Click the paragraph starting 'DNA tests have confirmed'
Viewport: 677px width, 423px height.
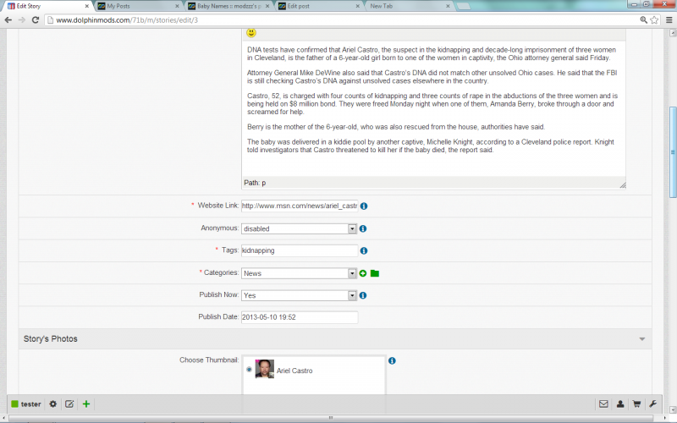tap(432, 53)
